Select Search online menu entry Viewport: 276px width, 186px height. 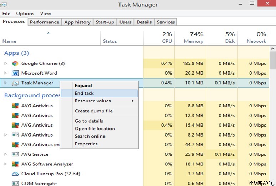click(x=99, y=136)
